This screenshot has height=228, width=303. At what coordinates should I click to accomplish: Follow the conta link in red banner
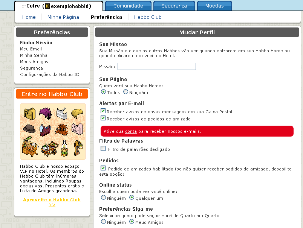coord(131,131)
